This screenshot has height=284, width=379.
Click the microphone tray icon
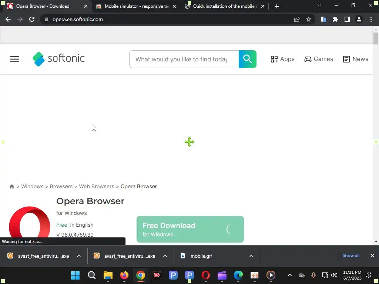313,275
